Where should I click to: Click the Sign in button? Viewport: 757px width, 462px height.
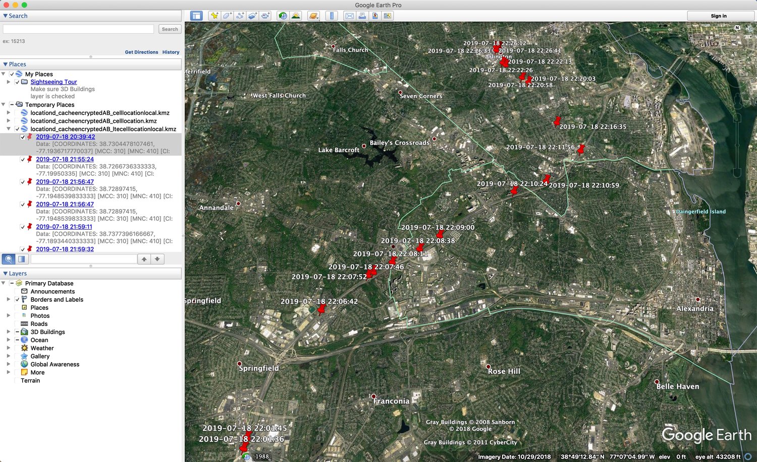[719, 16]
